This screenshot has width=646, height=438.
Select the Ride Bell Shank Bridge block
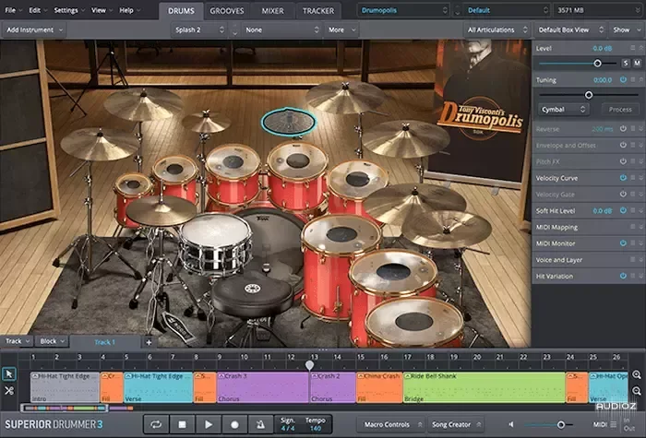[x=484, y=387]
